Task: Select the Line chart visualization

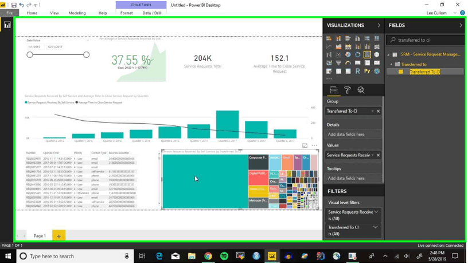Action: pos(329,47)
